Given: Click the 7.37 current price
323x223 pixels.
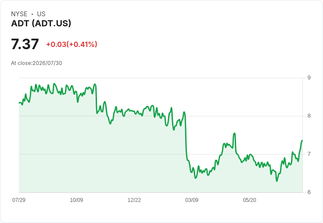Looking at the screenshot, I should [25, 44].
